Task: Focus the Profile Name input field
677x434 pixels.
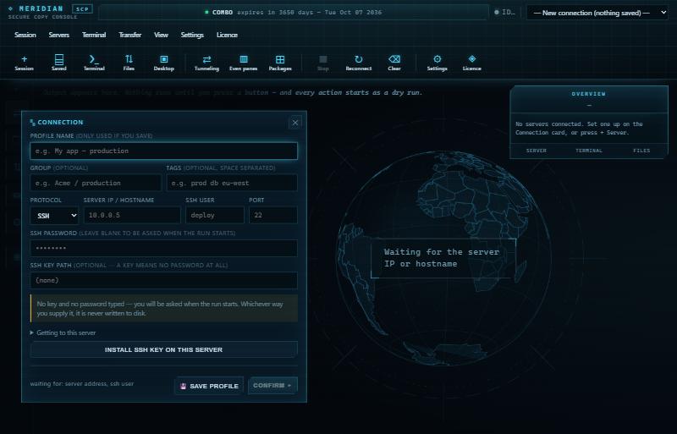Action: point(163,151)
